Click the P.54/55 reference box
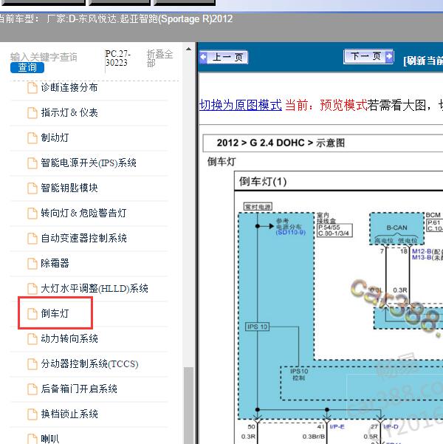 coord(334,230)
